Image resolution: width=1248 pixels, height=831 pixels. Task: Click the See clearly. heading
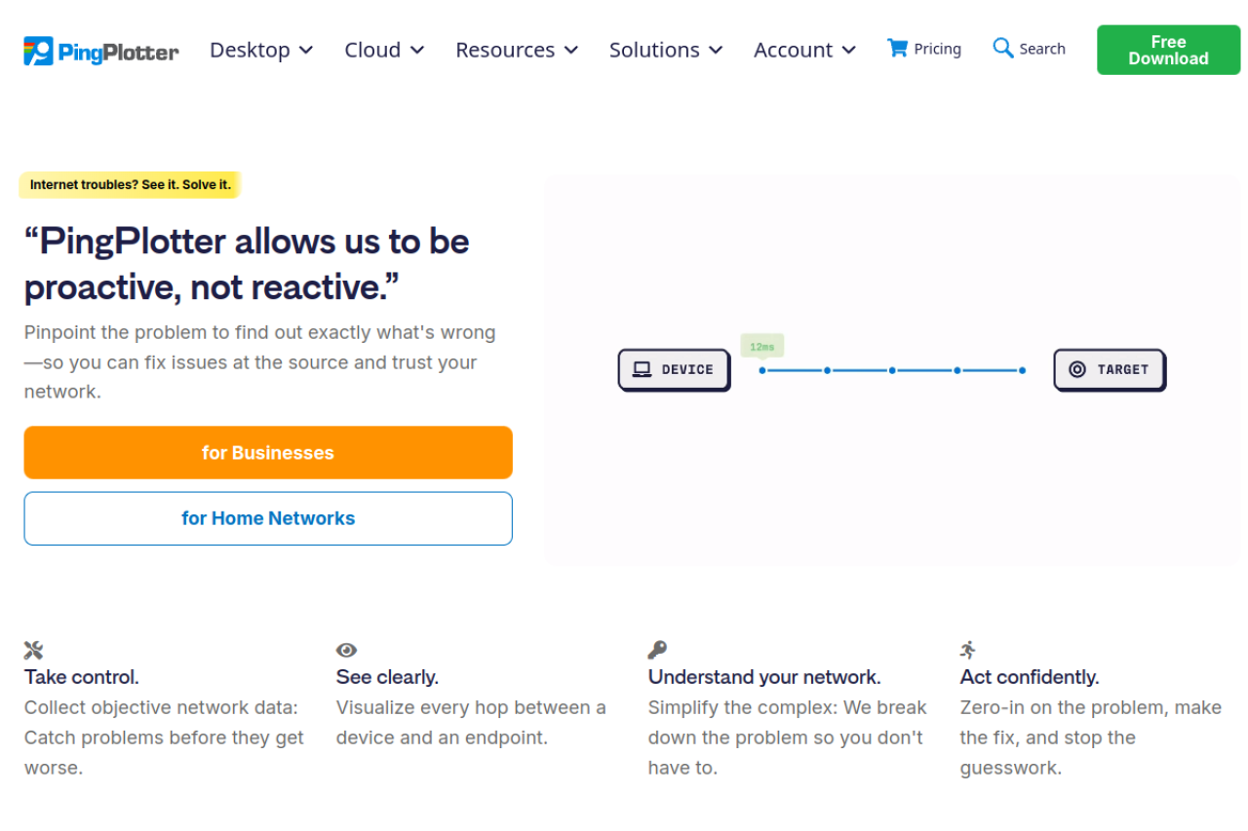tap(387, 676)
